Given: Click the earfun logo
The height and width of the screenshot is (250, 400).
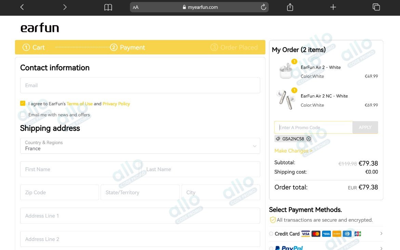Looking at the screenshot, I should tap(40, 28).
